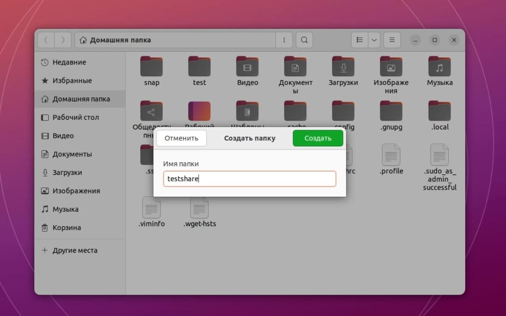Open Изображения from the sidebar
Viewport: 506px width, 316px height.
coord(80,191)
